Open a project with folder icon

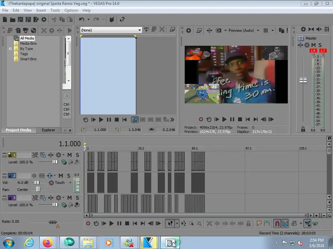pyautogui.click(x=13, y=20)
